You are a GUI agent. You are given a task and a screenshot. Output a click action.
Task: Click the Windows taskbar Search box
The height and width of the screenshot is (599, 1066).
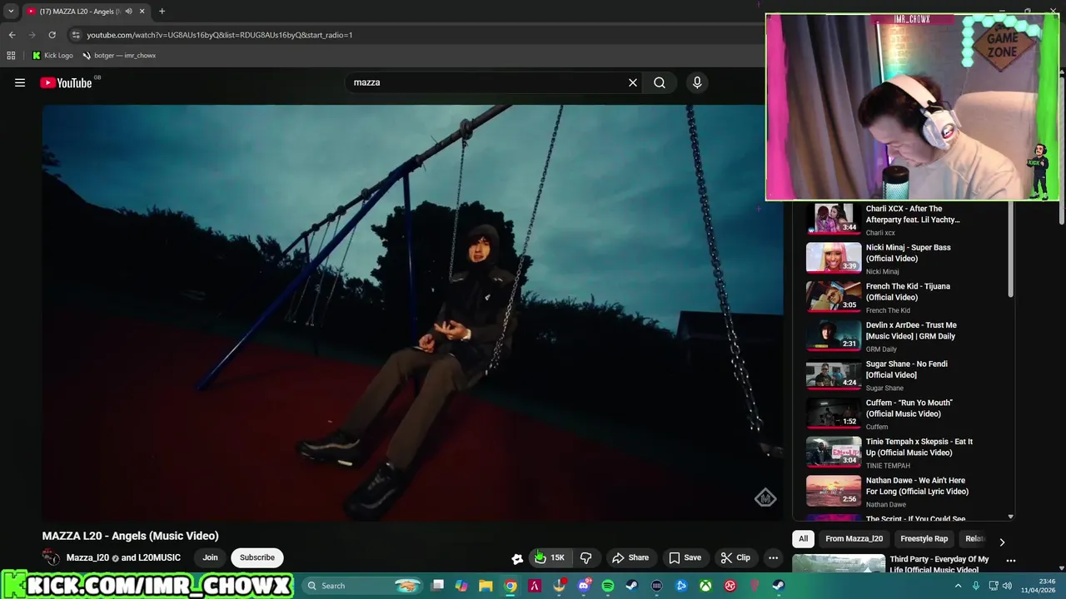[362, 586]
